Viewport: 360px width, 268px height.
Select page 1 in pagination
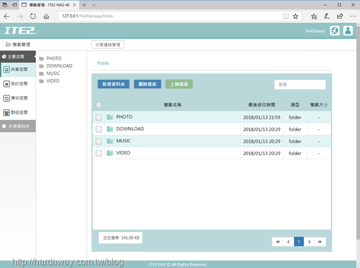(x=299, y=242)
